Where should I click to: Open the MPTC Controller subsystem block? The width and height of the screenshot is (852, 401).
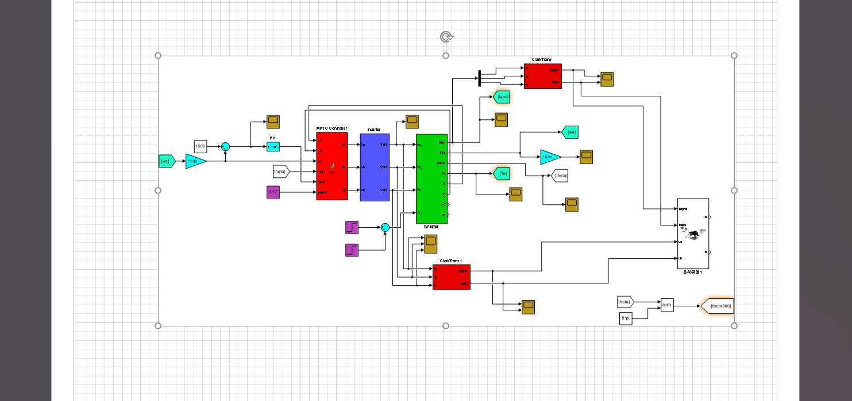pos(331,166)
